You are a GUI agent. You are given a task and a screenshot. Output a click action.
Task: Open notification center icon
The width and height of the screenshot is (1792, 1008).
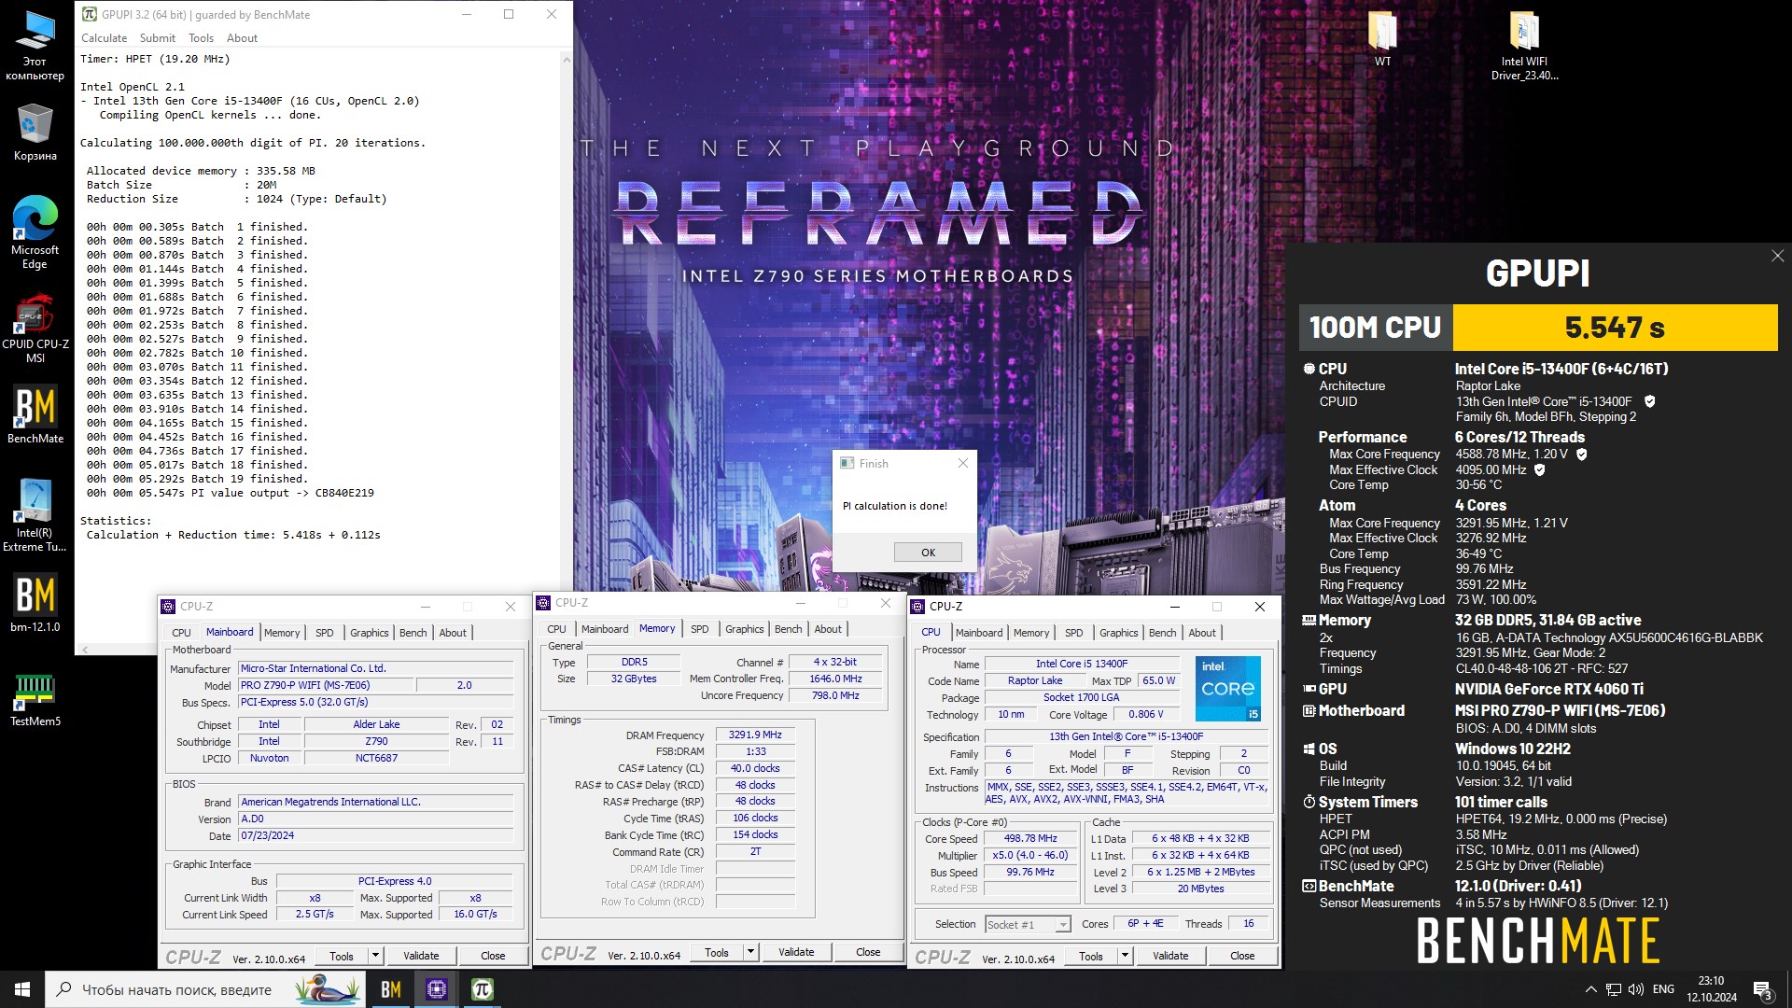[1762, 989]
